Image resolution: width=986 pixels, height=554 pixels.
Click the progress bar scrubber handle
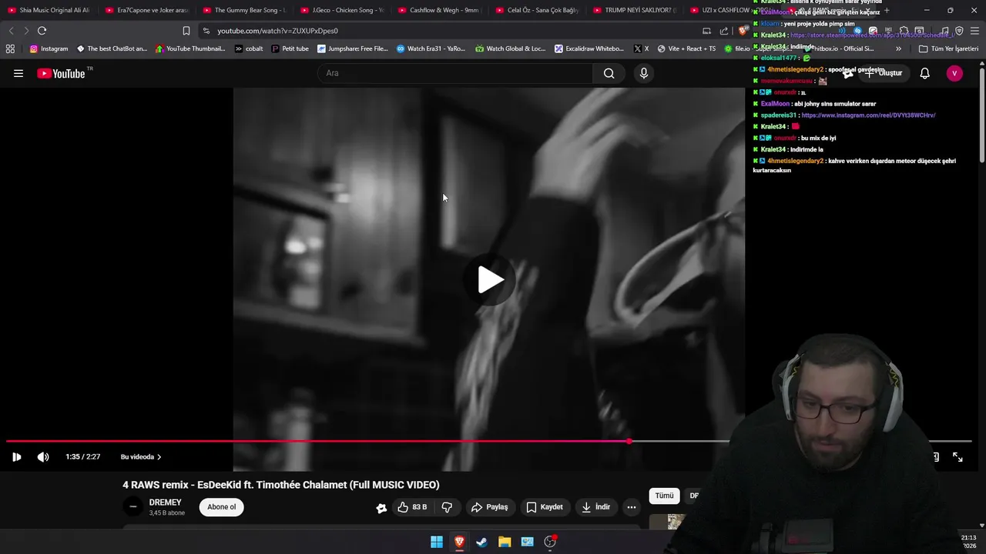click(629, 442)
